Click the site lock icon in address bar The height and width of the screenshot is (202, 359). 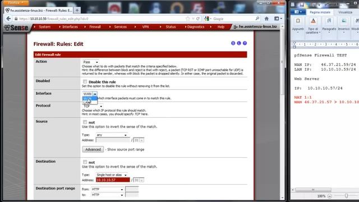[16, 19]
